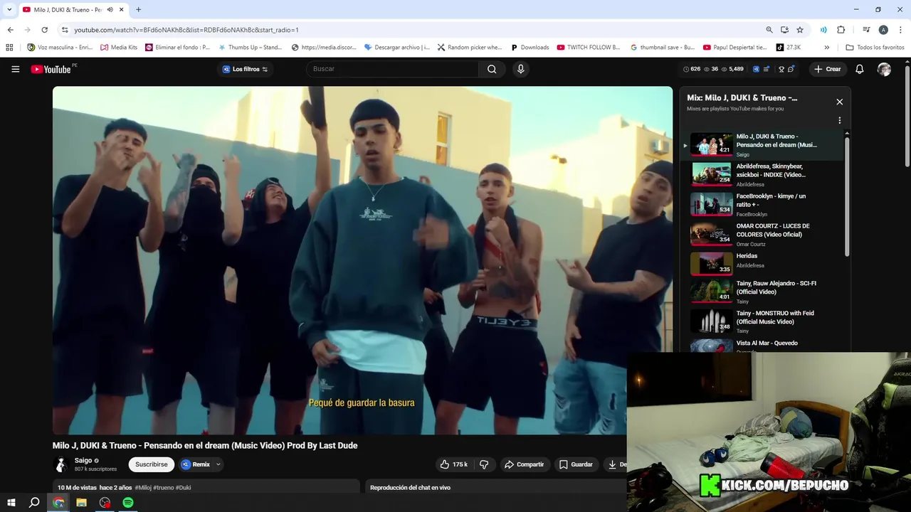The height and width of the screenshot is (512, 911).
Task: Open Windows Start menu
Action: pyautogui.click(x=11, y=503)
